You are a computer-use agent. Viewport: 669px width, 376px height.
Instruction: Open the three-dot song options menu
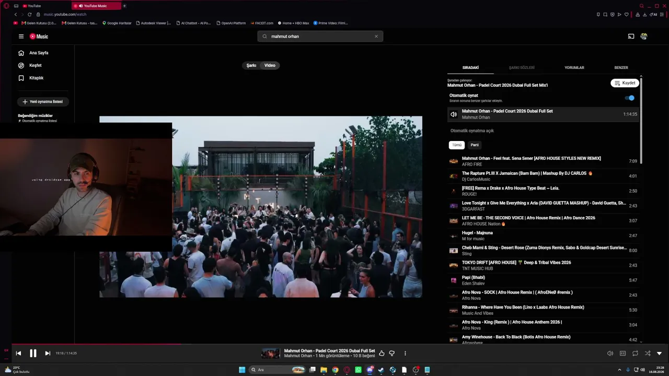pos(405,354)
